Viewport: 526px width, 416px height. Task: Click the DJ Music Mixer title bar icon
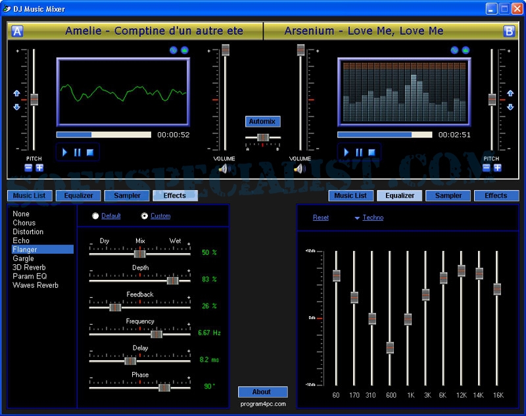point(7,9)
